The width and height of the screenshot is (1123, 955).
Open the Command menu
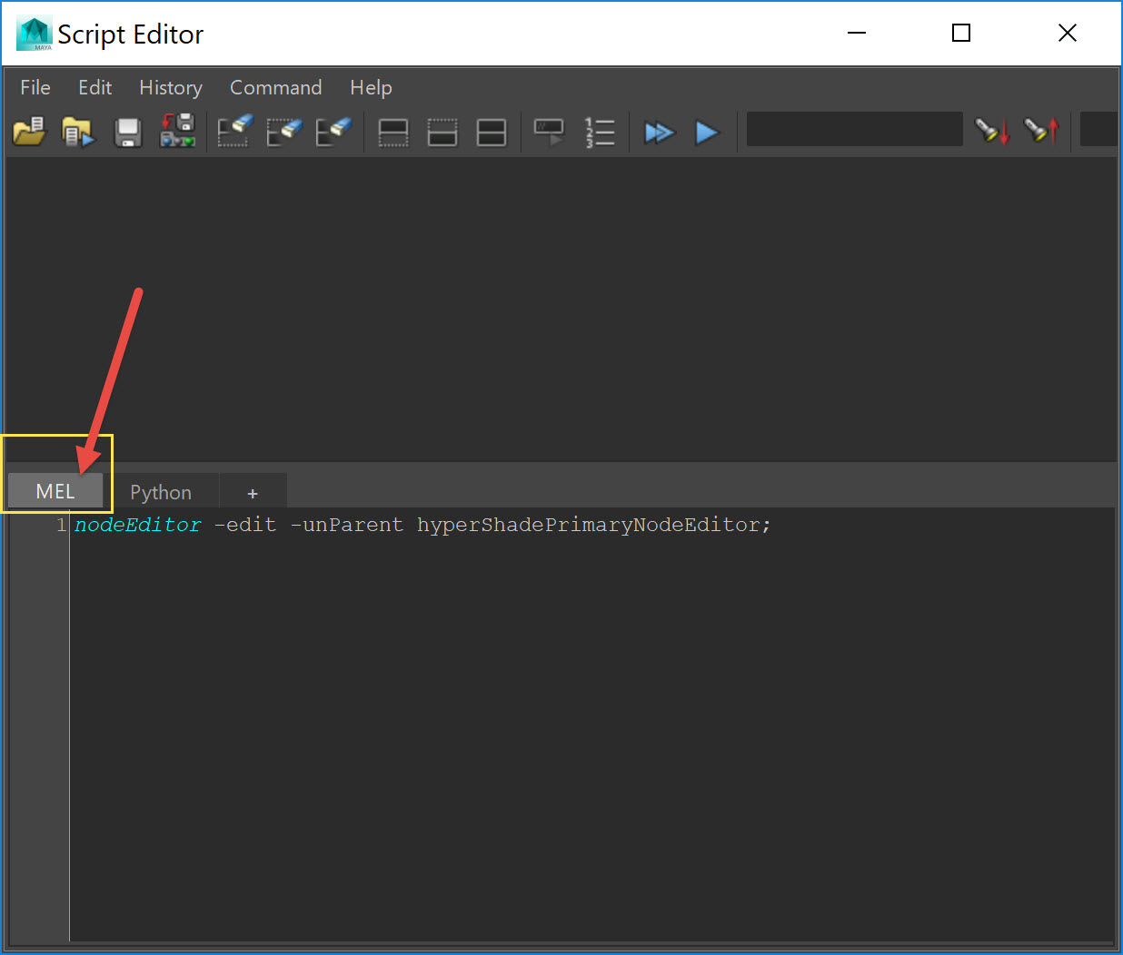pyautogui.click(x=275, y=87)
